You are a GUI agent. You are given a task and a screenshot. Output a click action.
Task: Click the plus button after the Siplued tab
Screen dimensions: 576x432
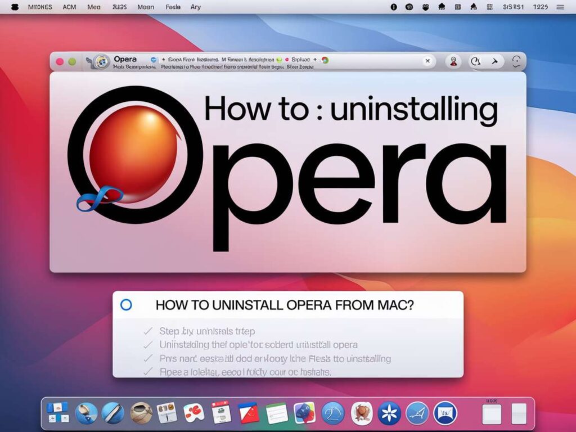click(315, 58)
